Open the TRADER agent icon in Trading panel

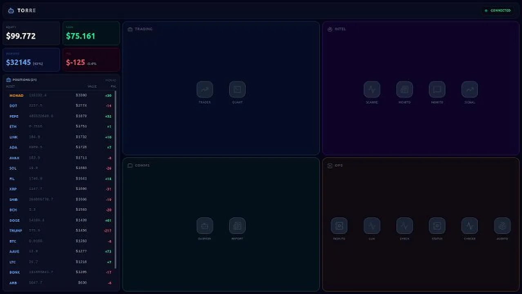205,89
